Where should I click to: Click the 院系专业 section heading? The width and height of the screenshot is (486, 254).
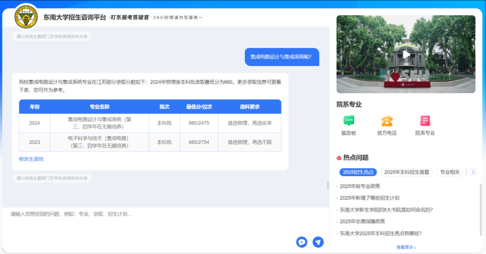click(x=349, y=104)
